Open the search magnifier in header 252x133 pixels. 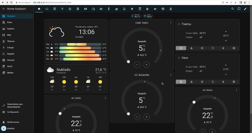[x=233, y=9]
